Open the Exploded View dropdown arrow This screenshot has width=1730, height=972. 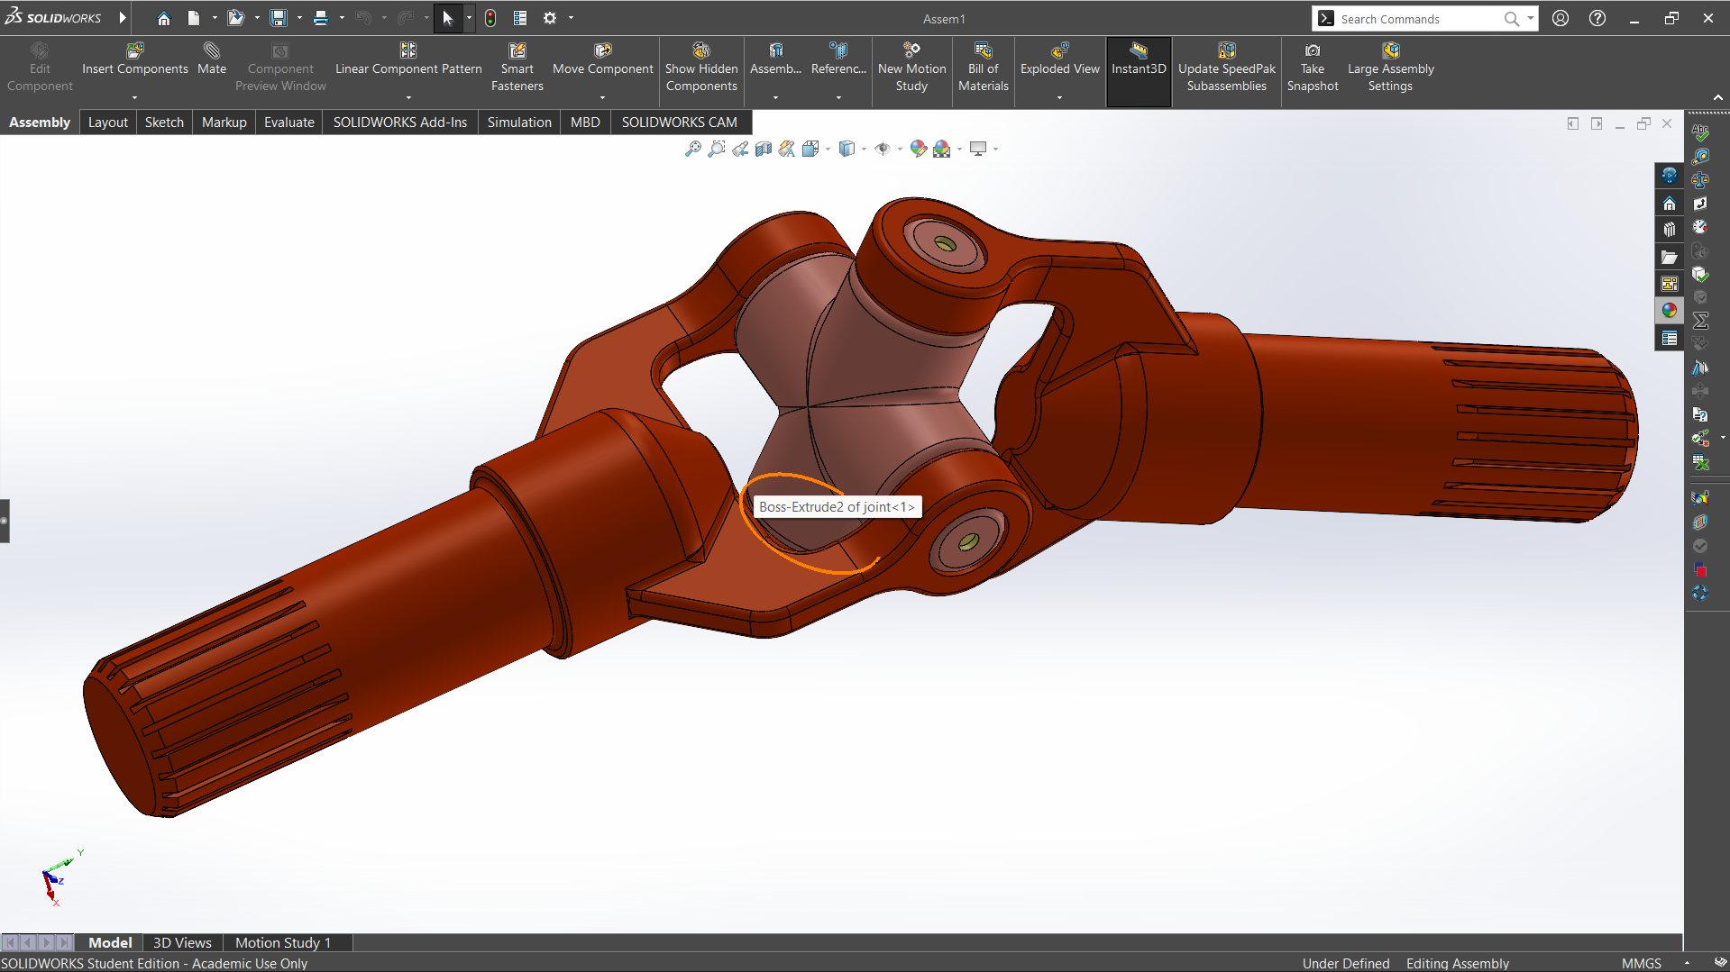(x=1059, y=97)
